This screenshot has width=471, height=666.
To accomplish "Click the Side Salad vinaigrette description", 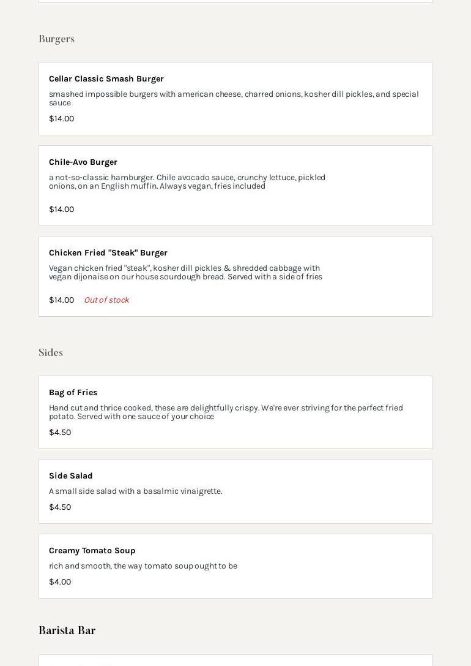I will pyautogui.click(x=136, y=491).
